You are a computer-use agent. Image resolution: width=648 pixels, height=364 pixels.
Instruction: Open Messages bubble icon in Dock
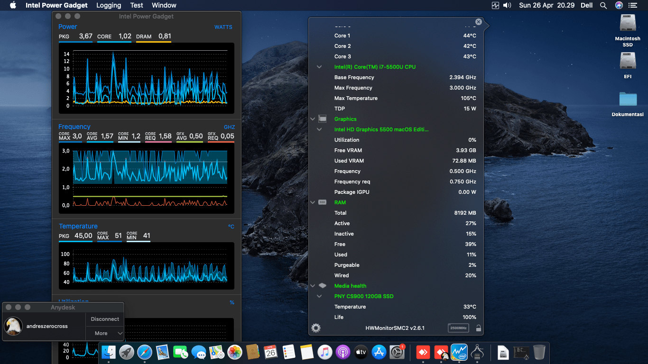click(x=199, y=352)
